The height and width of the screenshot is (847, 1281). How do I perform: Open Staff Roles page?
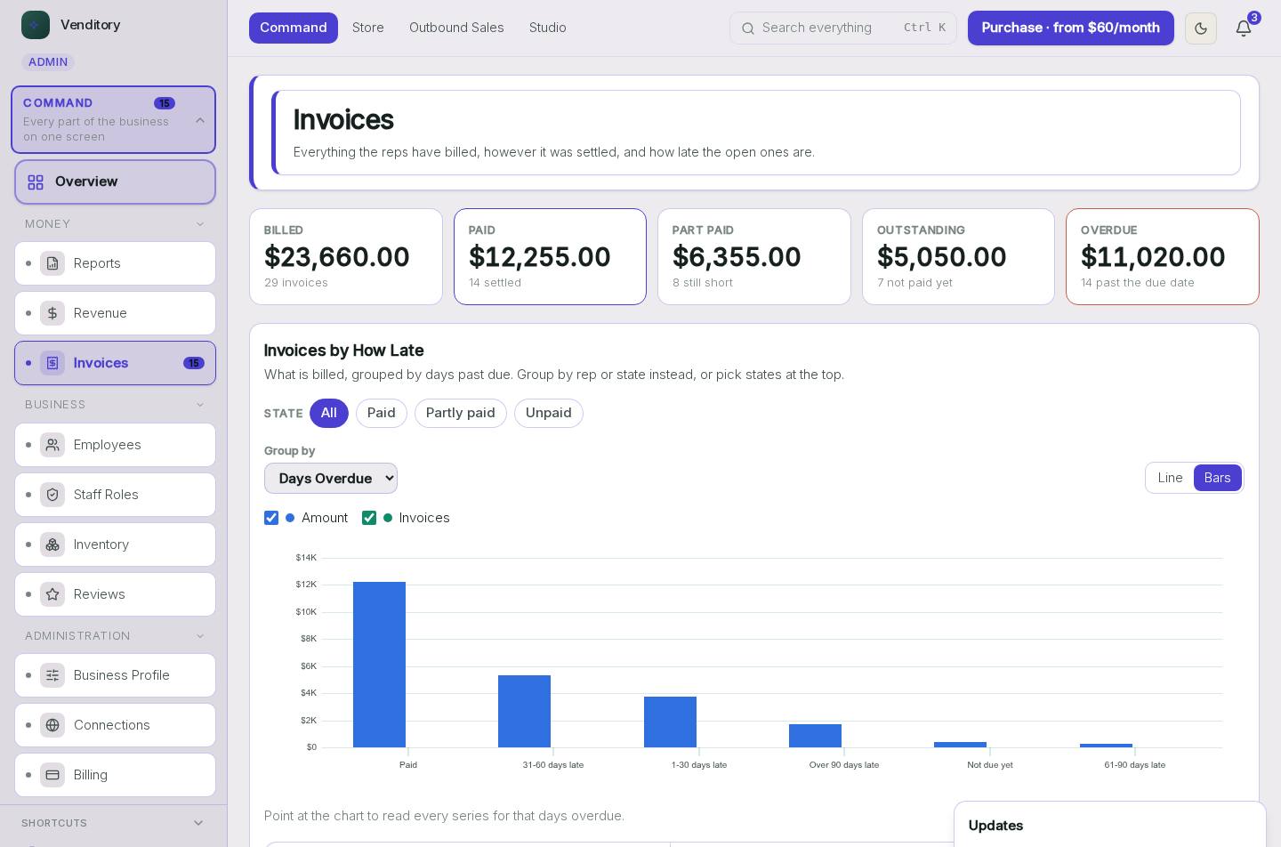tap(115, 495)
